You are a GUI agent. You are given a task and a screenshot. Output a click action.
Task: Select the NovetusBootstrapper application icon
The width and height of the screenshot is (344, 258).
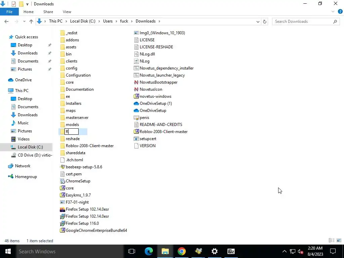pyautogui.click(x=136, y=83)
